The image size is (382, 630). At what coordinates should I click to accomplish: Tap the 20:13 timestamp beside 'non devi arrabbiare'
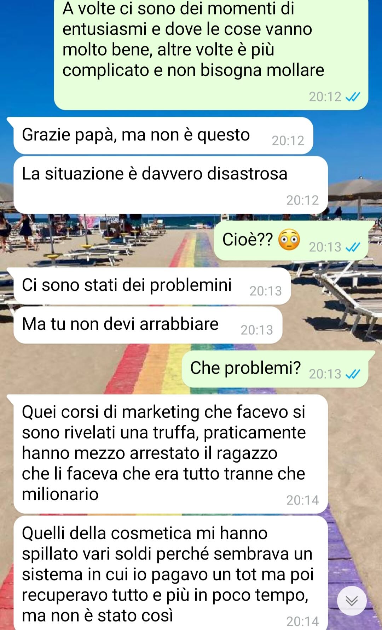[x=257, y=330]
